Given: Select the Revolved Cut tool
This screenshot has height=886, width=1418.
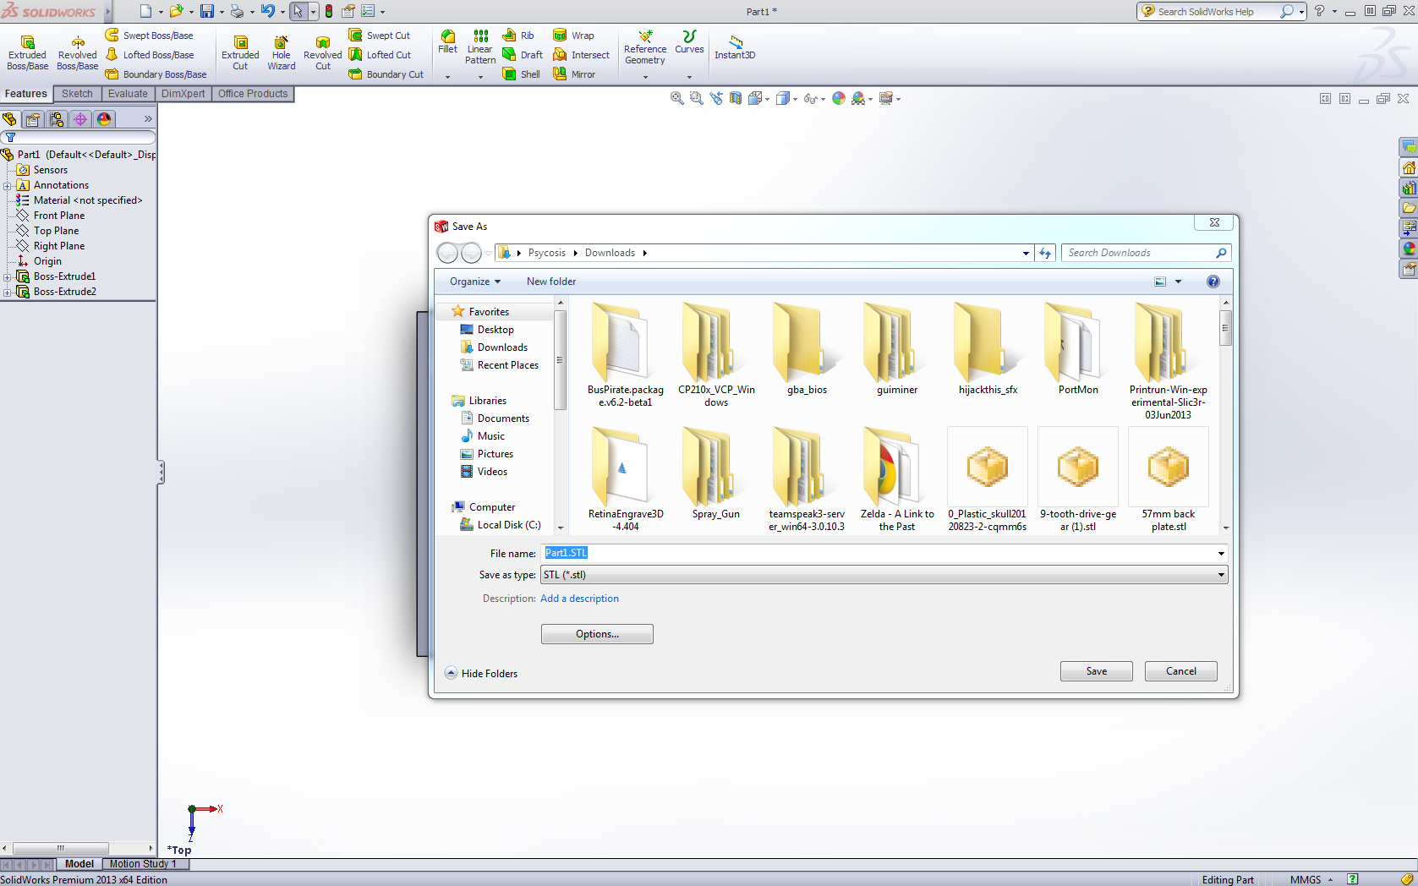Looking at the screenshot, I should 323,52.
